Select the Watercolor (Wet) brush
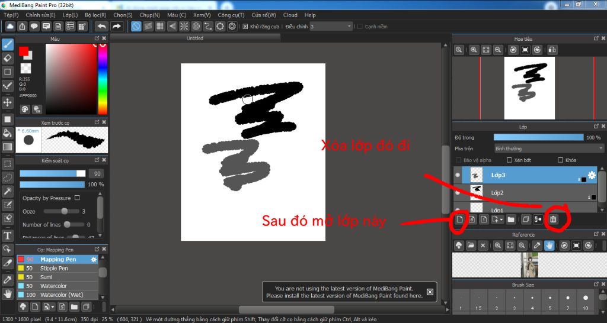 [x=57, y=295]
